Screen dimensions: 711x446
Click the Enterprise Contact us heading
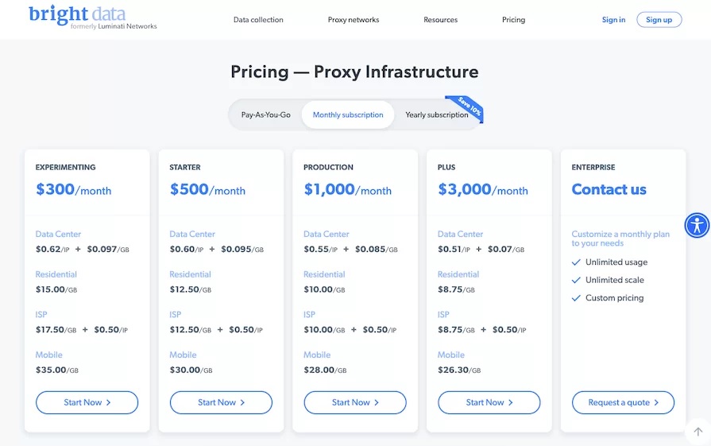click(609, 189)
